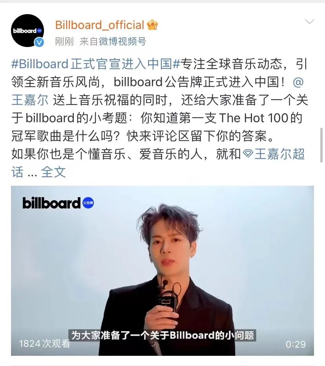This screenshot has width=325, height=366.
Task: Open the 王嘉尔超话 super topic link
Action: (x=274, y=154)
